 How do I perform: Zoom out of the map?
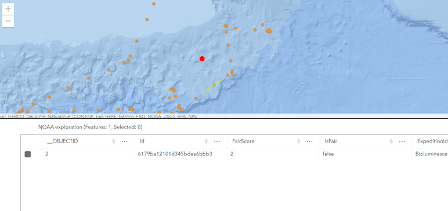pyautogui.click(x=8, y=21)
